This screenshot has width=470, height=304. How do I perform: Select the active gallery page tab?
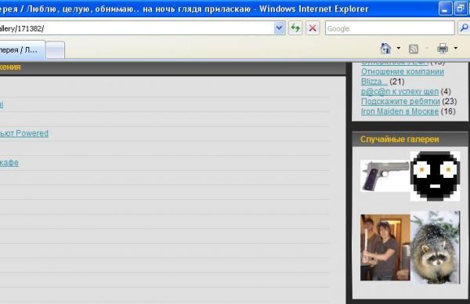pos(22,50)
